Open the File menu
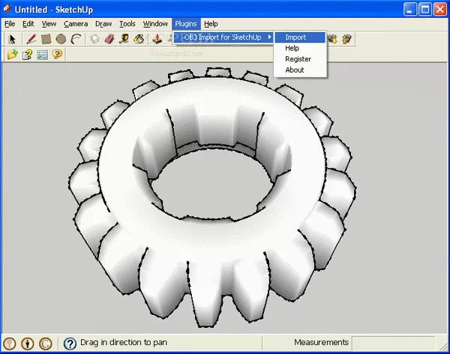 point(10,24)
